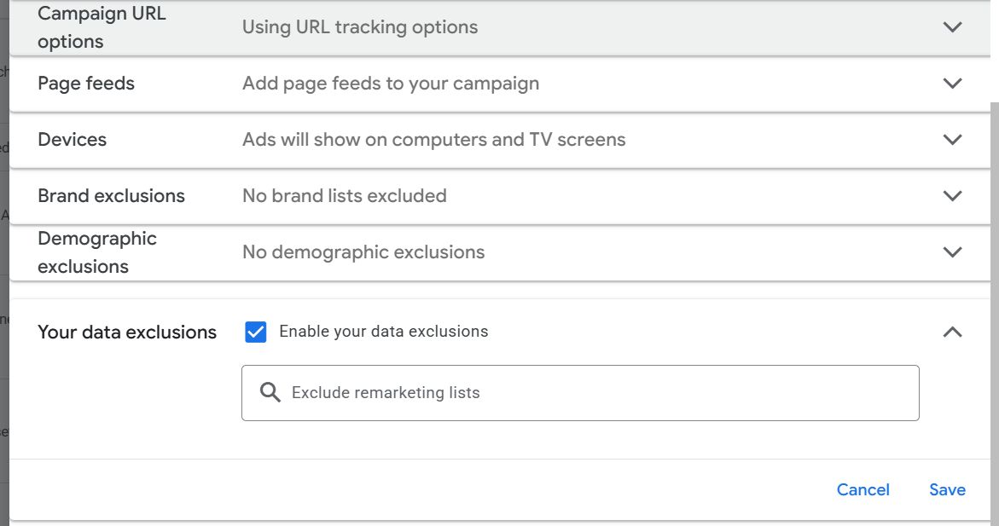Click "No brand lists excluded" summary text

click(x=344, y=195)
